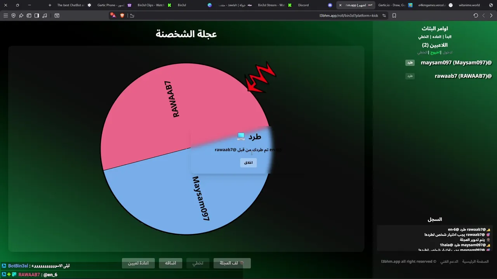The width and height of the screenshot is (497, 279).
Task: Click لف العجلة spin wheel button
Action: [232, 263]
